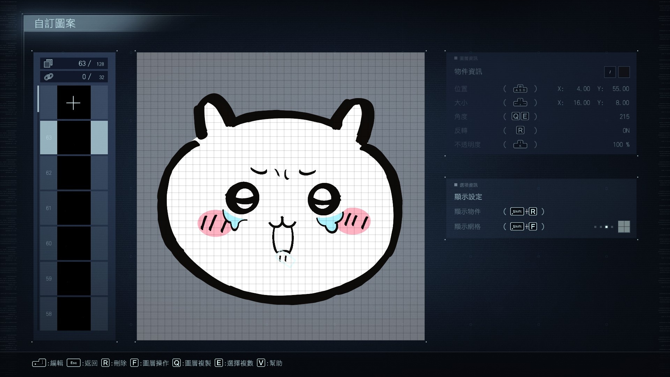Click the E key icon for 角度

point(525,116)
